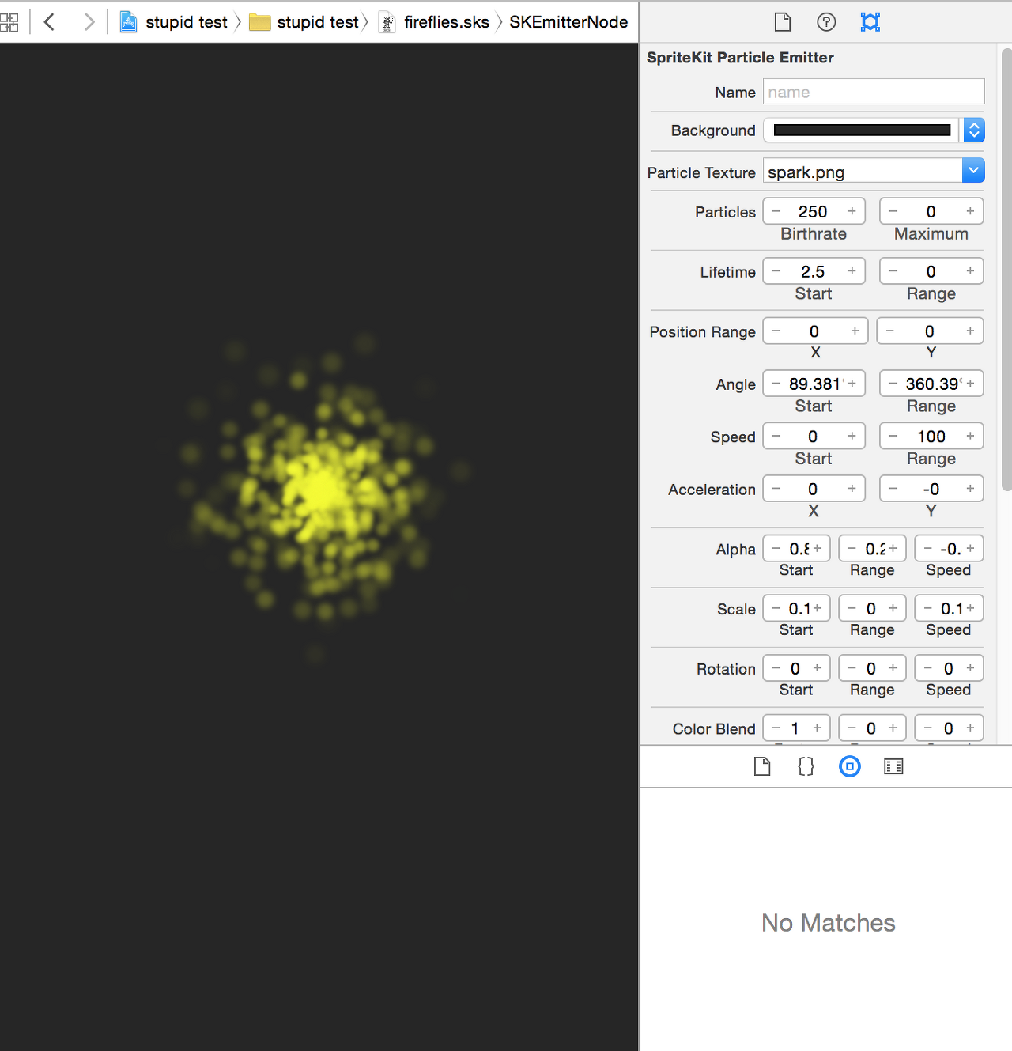Open the related items grid menu

(9, 22)
